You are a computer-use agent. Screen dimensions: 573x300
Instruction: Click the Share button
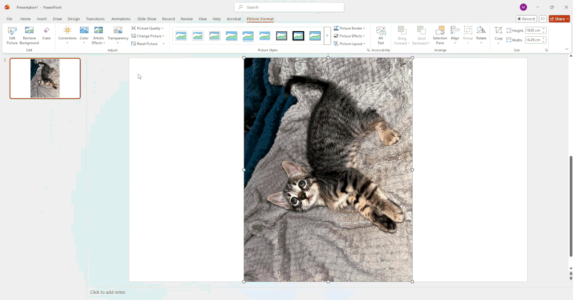click(x=559, y=19)
